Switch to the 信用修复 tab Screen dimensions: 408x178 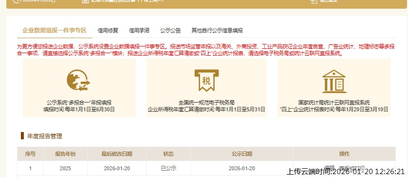[108, 30]
